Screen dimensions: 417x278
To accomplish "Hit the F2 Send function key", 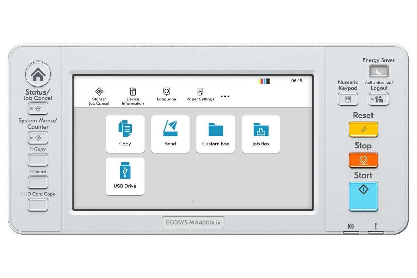I will pos(38,182).
